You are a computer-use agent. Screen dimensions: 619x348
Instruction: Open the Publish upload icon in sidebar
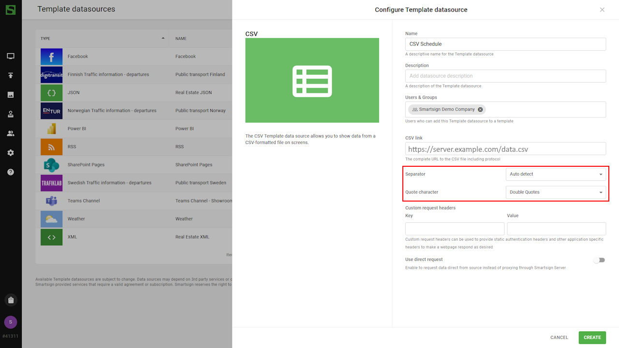(x=11, y=75)
